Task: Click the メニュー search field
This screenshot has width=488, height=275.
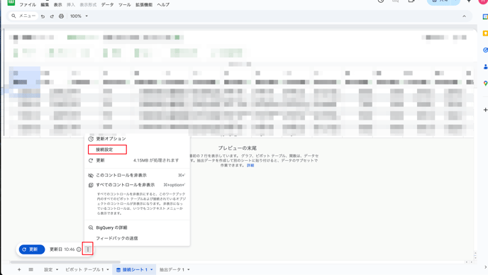Action: click(23, 16)
